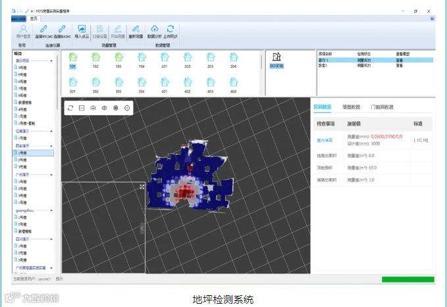Switch to the 墙面数据 tab

click(352, 106)
